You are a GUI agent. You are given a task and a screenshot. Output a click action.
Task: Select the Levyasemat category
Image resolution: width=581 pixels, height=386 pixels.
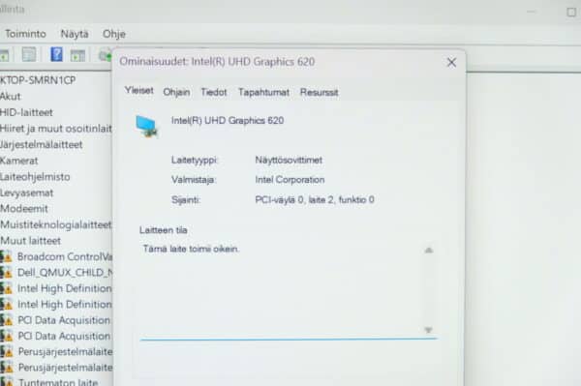27,193
